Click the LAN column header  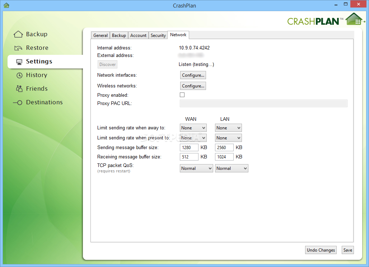225,119
